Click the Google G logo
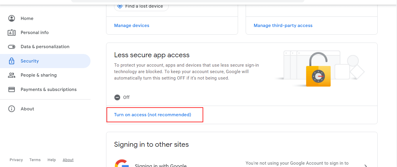This screenshot has width=397, height=167. tap(122, 164)
